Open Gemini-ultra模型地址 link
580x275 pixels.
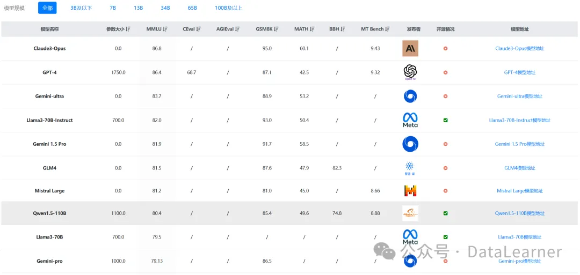coord(520,96)
